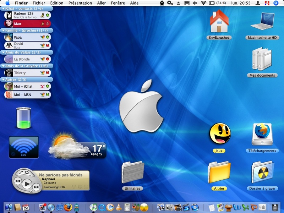Select the Moi - iChat contact
Viewport: 284px width, 213px height.
coord(27,86)
